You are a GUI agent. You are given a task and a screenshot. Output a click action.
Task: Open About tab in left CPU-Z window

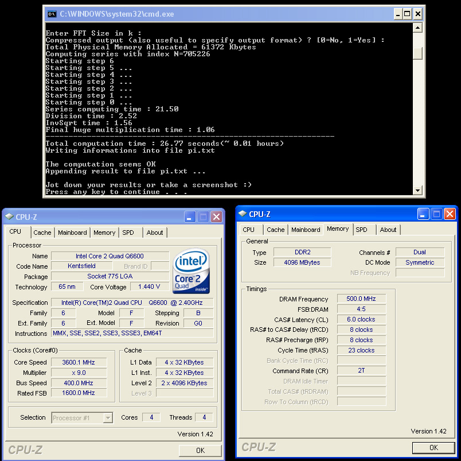pyautogui.click(x=155, y=233)
